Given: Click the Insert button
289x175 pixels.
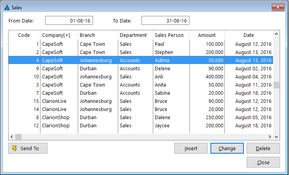Looking at the screenshot, I should pyautogui.click(x=191, y=148).
